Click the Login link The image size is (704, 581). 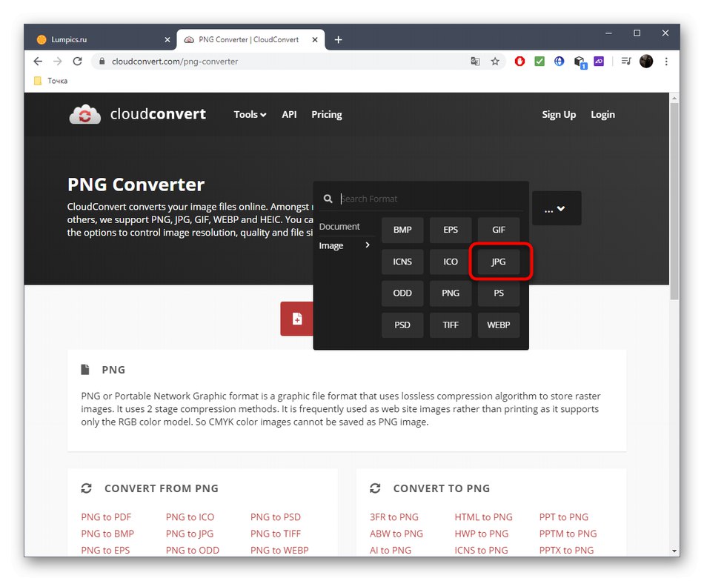pyautogui.click(x=602, y=114)
